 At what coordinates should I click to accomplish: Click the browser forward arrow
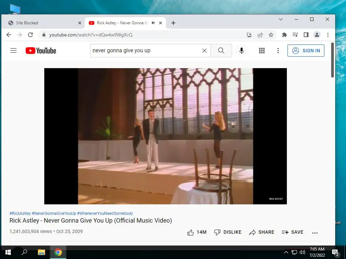19,35
